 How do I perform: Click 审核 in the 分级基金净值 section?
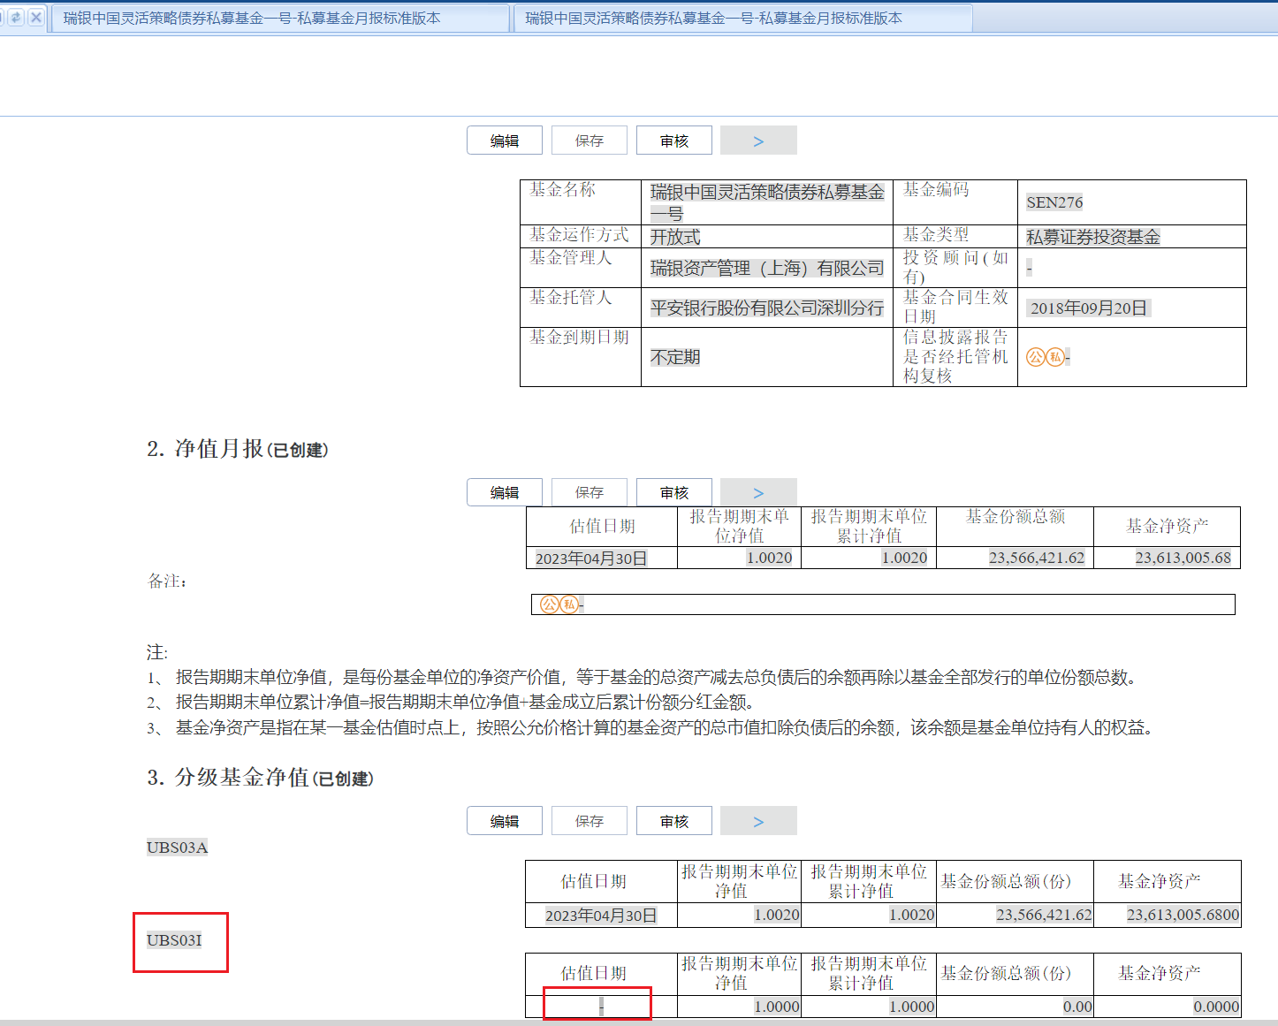[674, 821]
